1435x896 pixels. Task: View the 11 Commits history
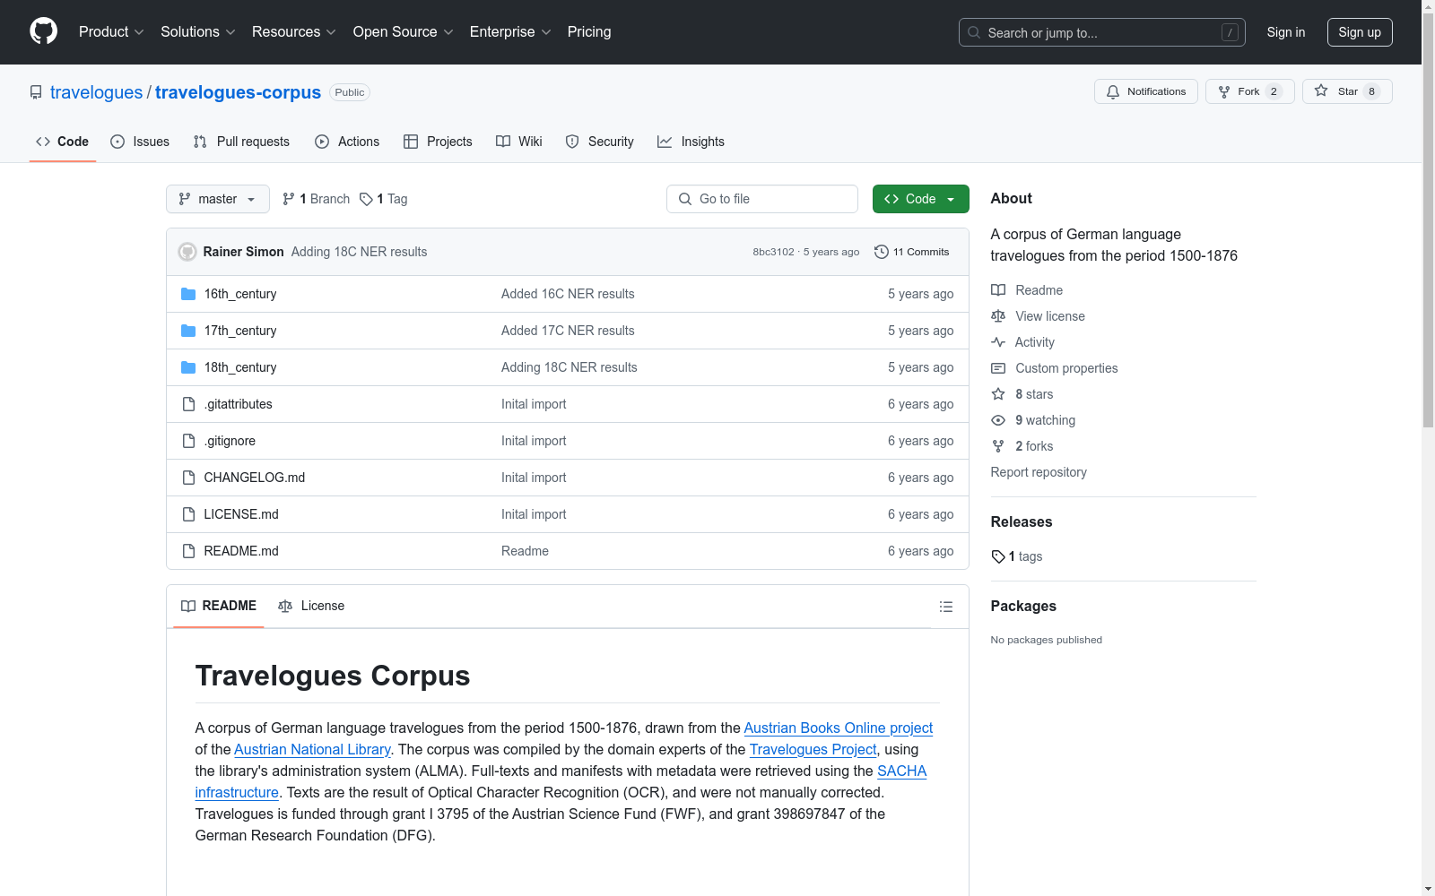coord(912,252)
